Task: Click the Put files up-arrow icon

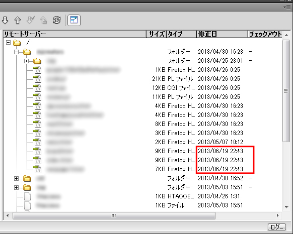Action: [18, 20]
